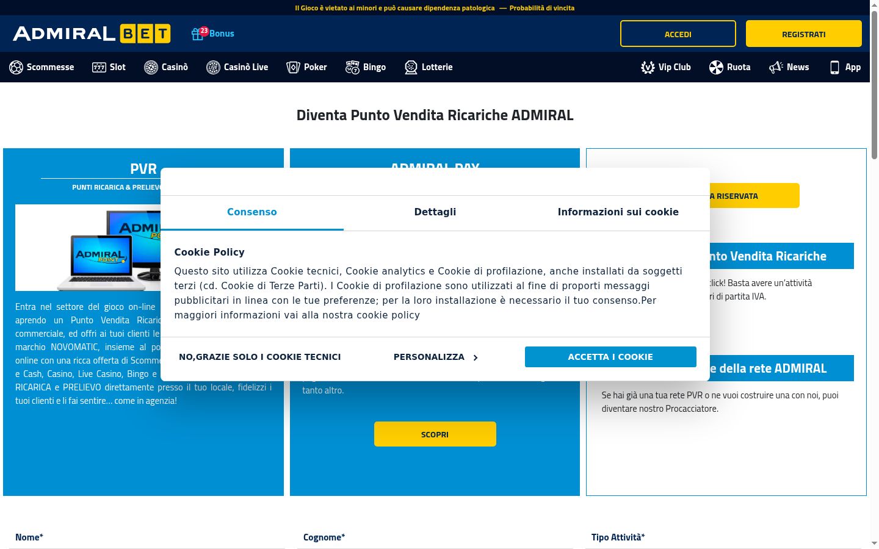The image size is (879, 549).
Task: Open the News menu item
Action: [x=789, y=67]
